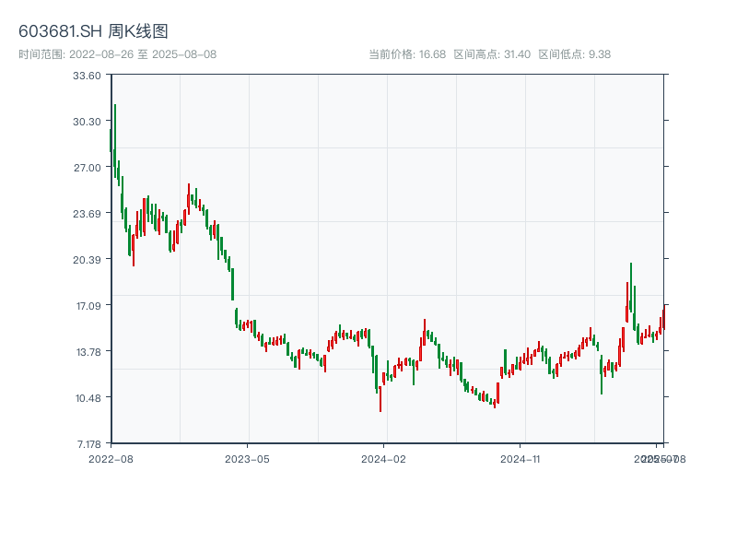Click the lowest red candle near 9.38

pyautogui.click(x=380, y=398)
